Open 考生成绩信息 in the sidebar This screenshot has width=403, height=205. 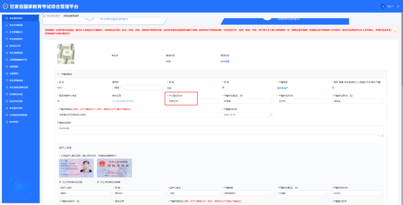coord(19,53)
